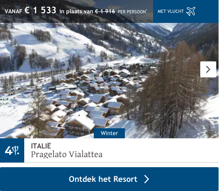Click the snowy chalet village photo
219x191 pixels.
point(109,81)
